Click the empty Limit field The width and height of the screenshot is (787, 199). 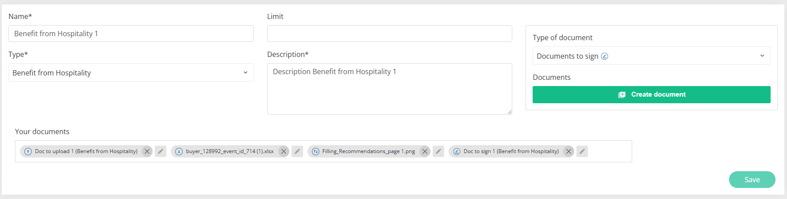pos(389,34)
